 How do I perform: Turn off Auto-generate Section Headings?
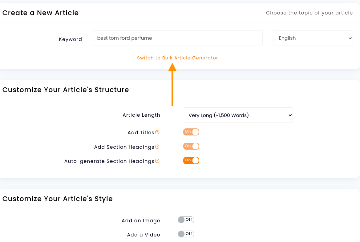pyautogui.click(x=191, y=160)
